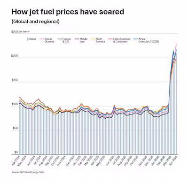Image resolution: width=188 pixels, height=182 pixels.
Task: Click the S&P Global Energy Platts source text
Action: pyautogui.click(x=28, y=172)
